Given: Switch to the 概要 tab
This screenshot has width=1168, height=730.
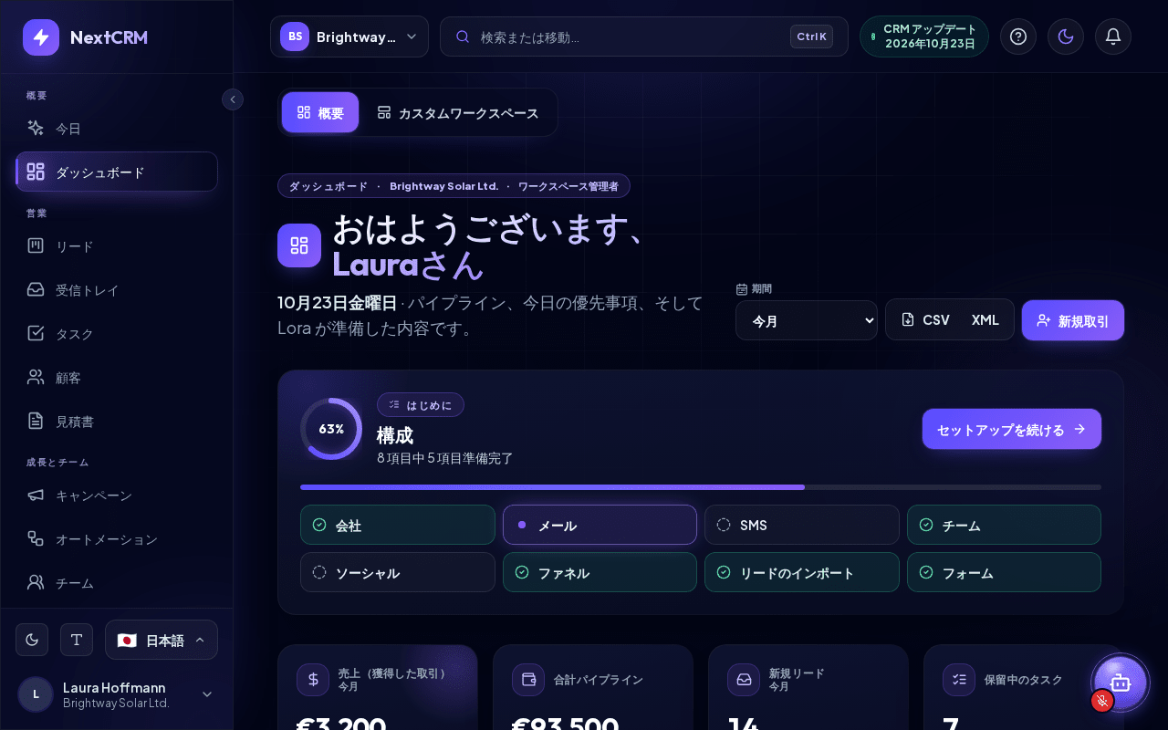Looking at the screenshot, I should coord(320,113).
